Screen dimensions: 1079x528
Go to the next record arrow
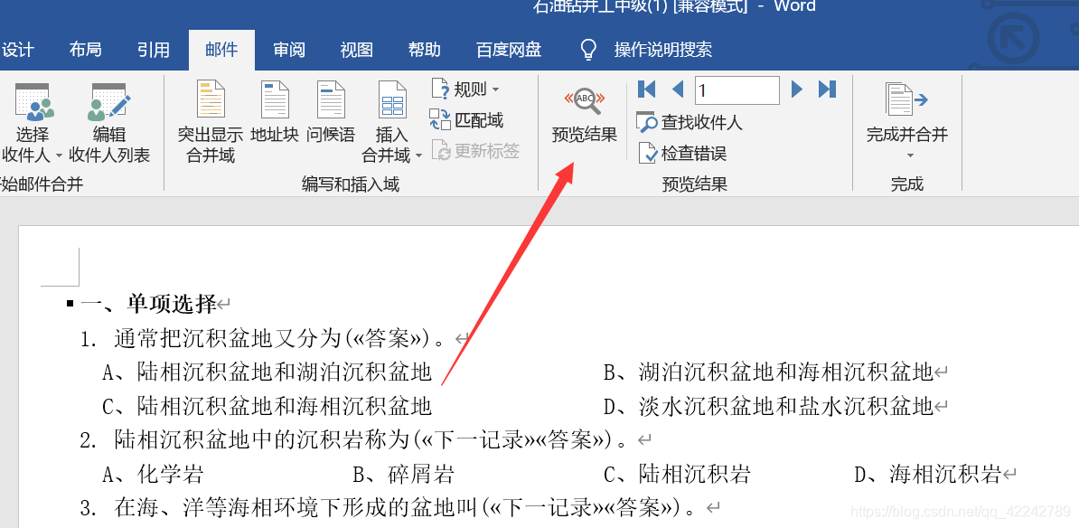pyautogui.click(x=797, y=89)
